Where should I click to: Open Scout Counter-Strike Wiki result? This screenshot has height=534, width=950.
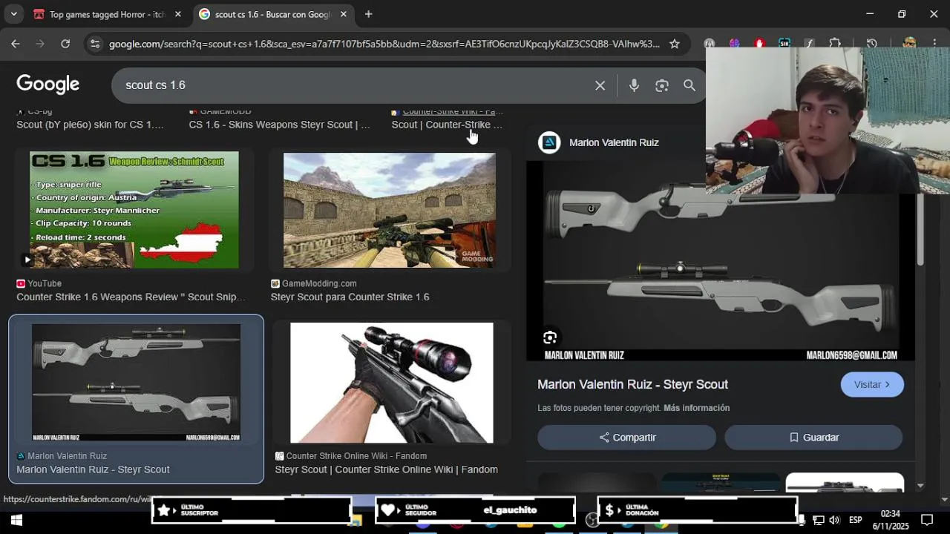click(x=447, y=125)
